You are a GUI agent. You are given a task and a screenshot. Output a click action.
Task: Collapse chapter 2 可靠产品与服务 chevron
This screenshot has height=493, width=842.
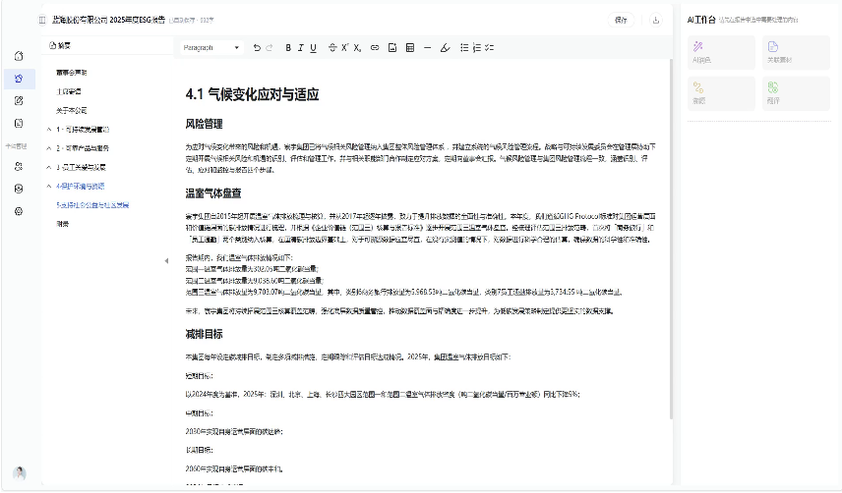tap(49, 148)
